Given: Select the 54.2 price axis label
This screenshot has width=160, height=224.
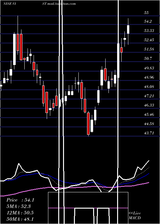Looking at the screenshot, I should 148,21.
